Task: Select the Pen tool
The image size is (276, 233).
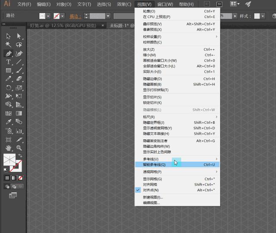Action: coord(8,53)
